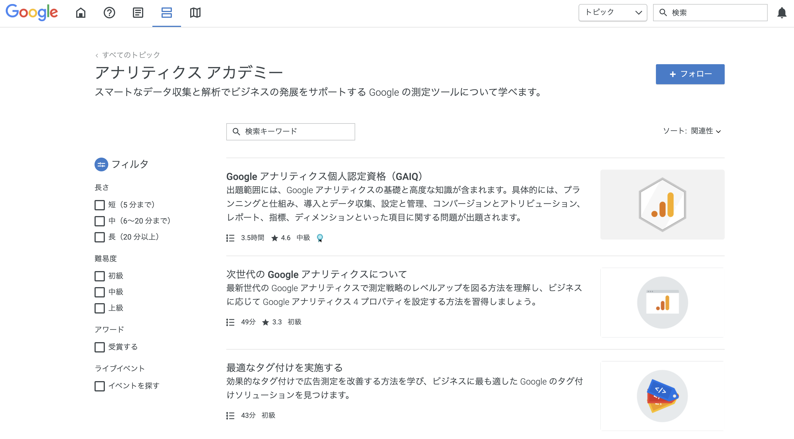Click the blue filter settings icon

(101, 164)
